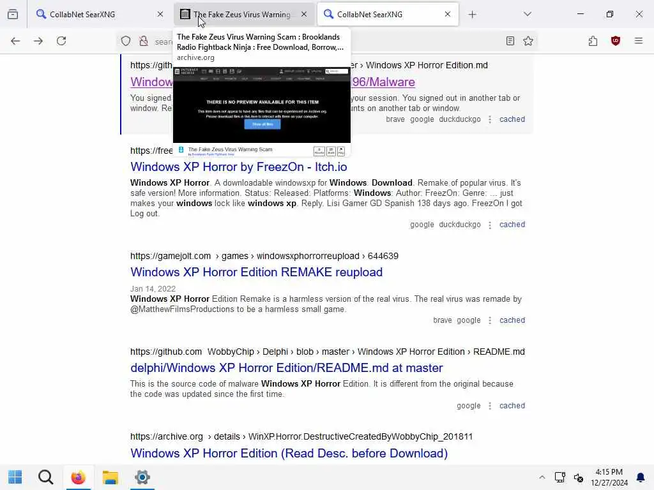Viewport: 654px width, 490px height.
Task: Open cached link for delphi README result
Action: tap(512, 406)
